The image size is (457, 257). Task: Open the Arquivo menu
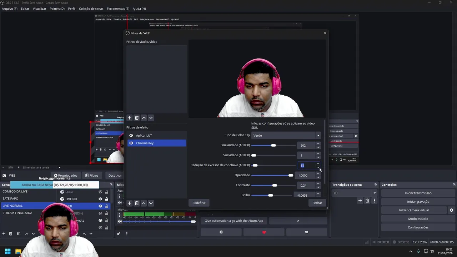point(10,9)
